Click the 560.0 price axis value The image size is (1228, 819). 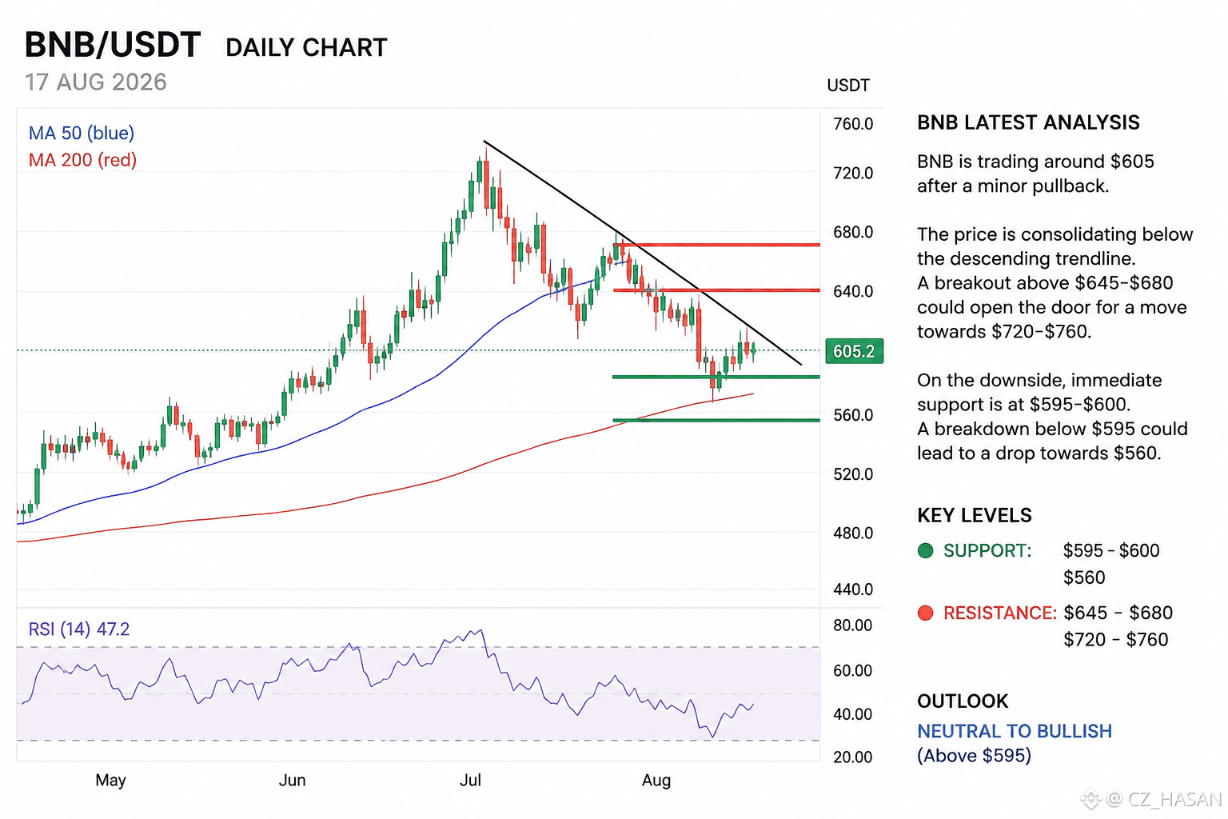tap(853, 415)
